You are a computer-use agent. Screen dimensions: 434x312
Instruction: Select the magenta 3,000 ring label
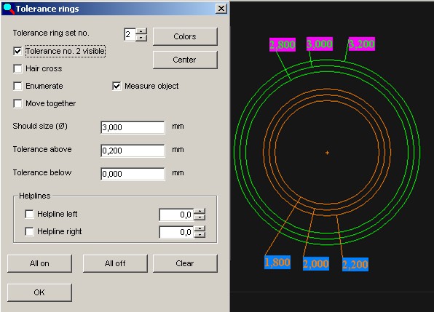[x=320, y=44]
